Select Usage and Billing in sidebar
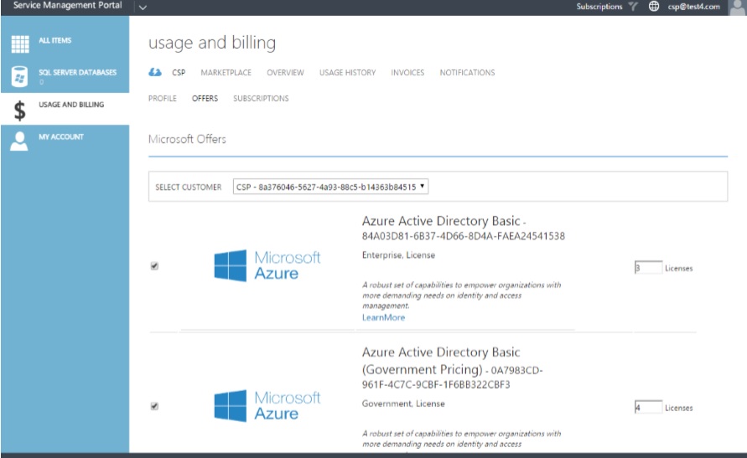The image size is (747, 458). pos(65,109)
